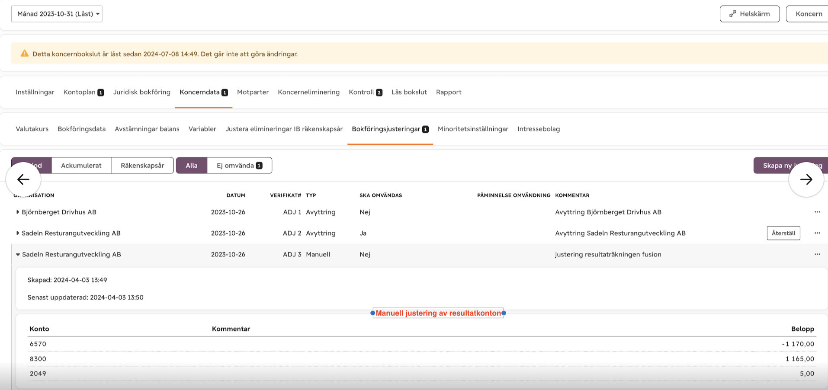Open the Intressebolag sub-tab
828x390 pixels.
(539, 129)
